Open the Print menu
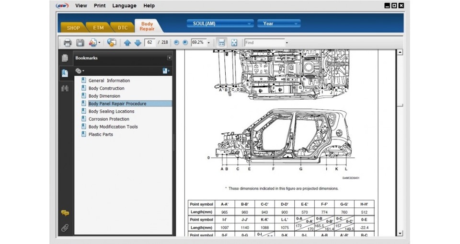 click(100, 6)
